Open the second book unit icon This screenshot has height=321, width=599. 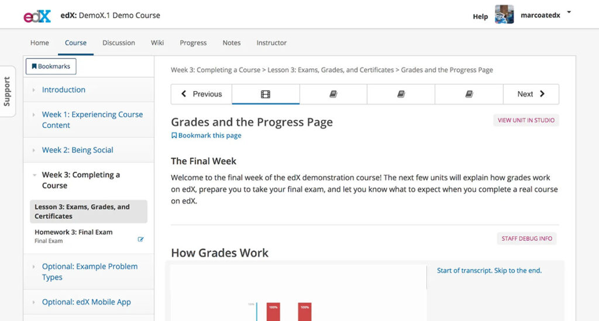coord(401,94)
